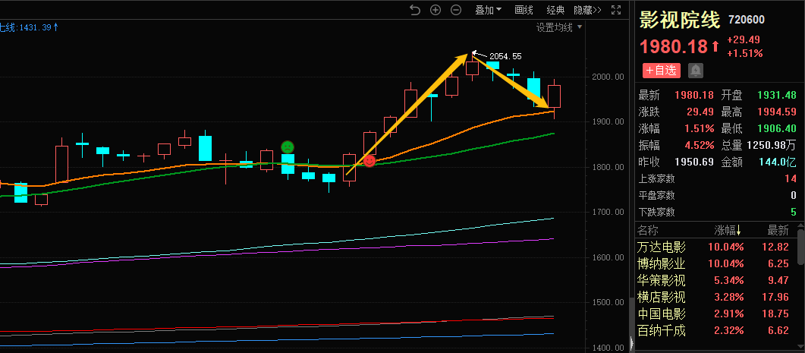Collapse side panel via 隐藏>>
This screenshot has width=805, height=353.
(x=586, y=10)
